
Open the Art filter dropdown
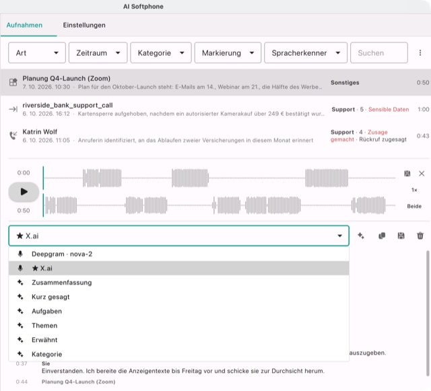(37, 52)
